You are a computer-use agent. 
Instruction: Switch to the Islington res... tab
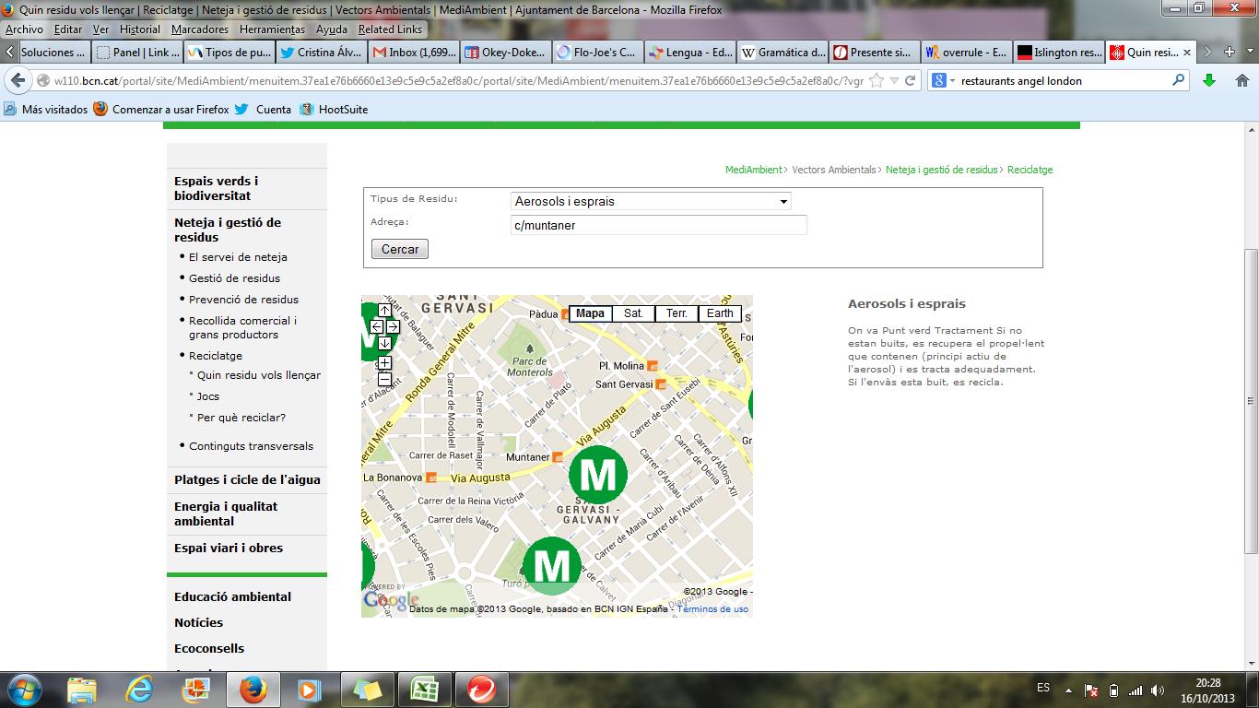pyautogui.click(x=1058, y=53)
